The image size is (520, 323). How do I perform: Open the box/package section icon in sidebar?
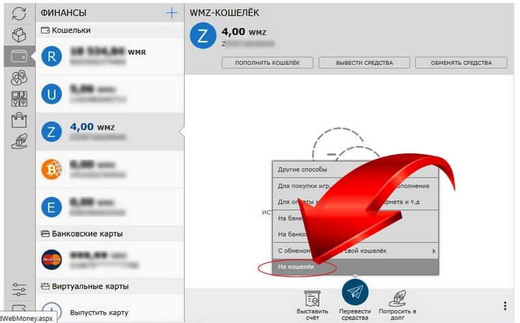pyautogui.click(x=19, y=35)
